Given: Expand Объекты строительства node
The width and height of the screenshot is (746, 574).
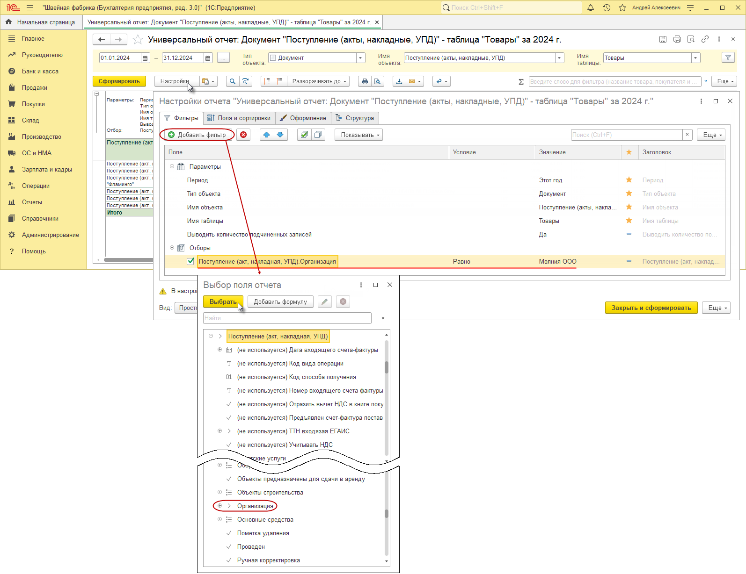Looking at the screenshot, I should (219, 492).
